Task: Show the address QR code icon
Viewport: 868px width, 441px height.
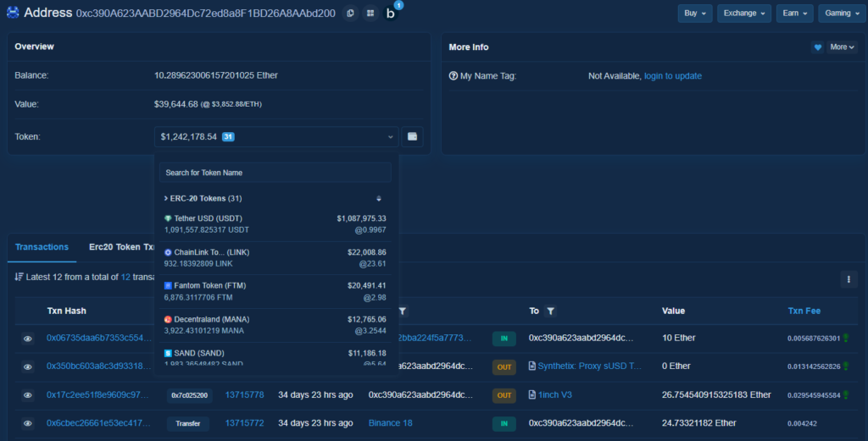Action: coord(370,14)
